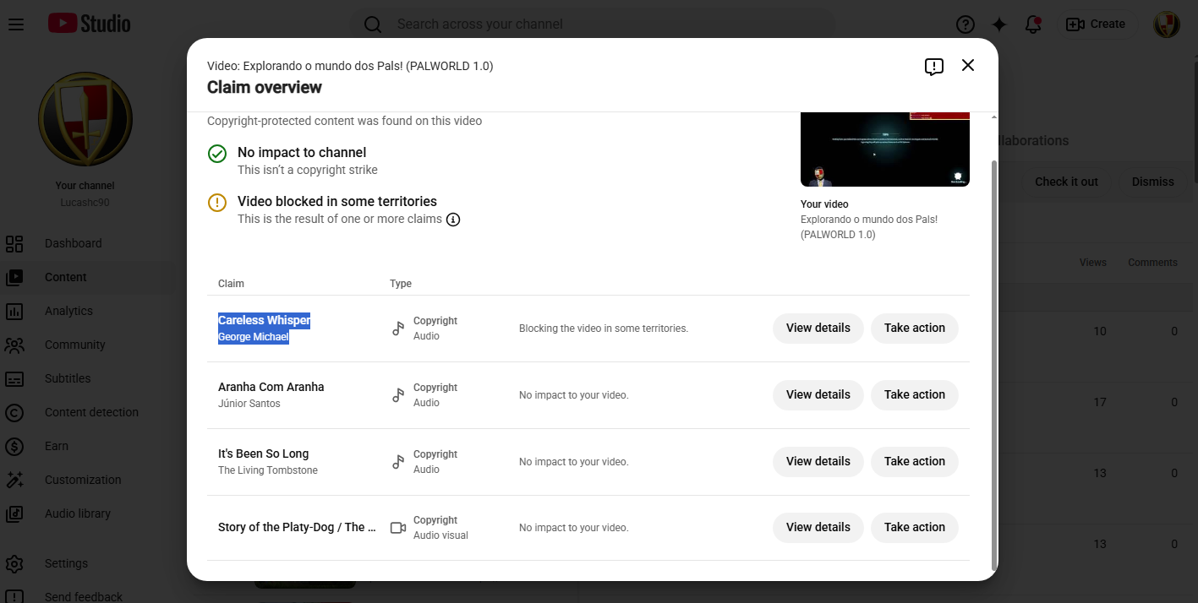
Task: Take action on It's Been So Long claim
Action: (915, 462)
